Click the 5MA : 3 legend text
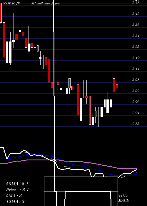This screenshot has width=147, height=206. pos(14,196)
